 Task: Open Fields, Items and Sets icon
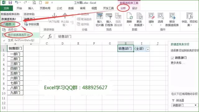[190, 16]
